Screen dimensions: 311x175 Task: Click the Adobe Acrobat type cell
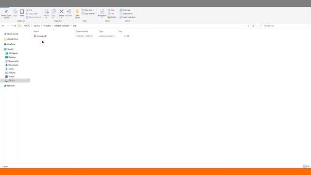point(107,36)
